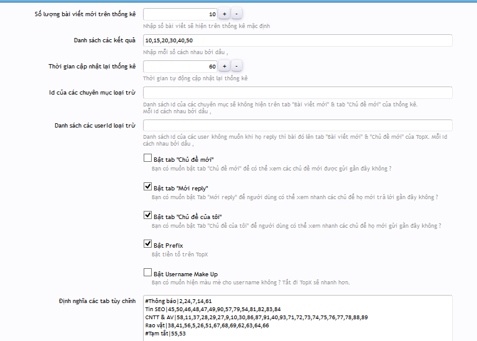Enable the "Bật Username Make Up" checkbox
The image size is (477, 341).
[147, 272]
